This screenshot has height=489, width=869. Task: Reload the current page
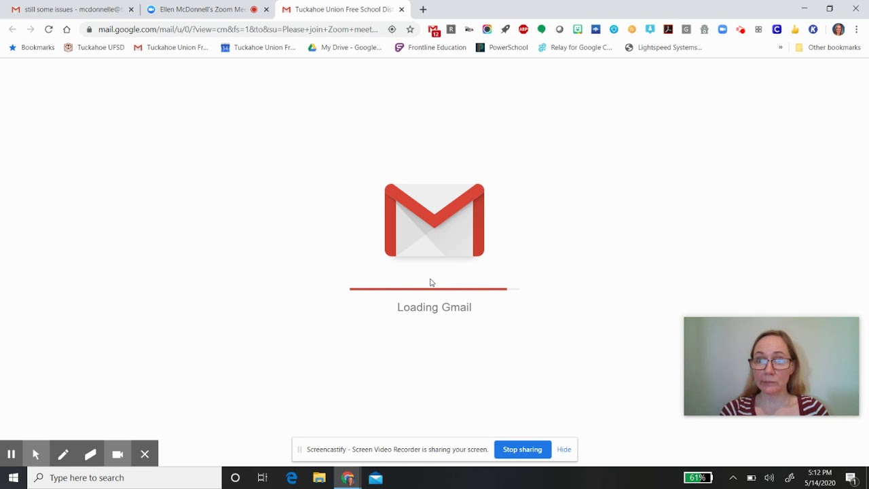(48, 29)
